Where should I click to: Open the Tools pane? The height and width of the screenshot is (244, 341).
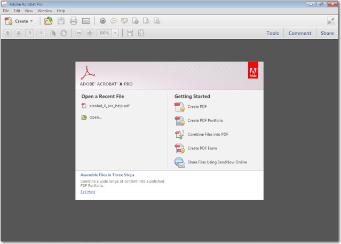273,33
